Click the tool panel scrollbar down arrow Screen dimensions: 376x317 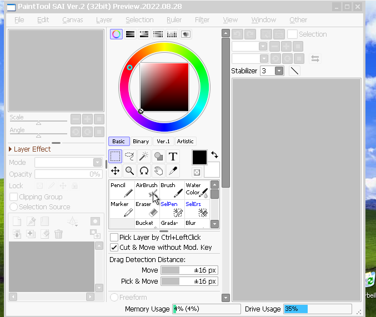click(x=214, y=224)
